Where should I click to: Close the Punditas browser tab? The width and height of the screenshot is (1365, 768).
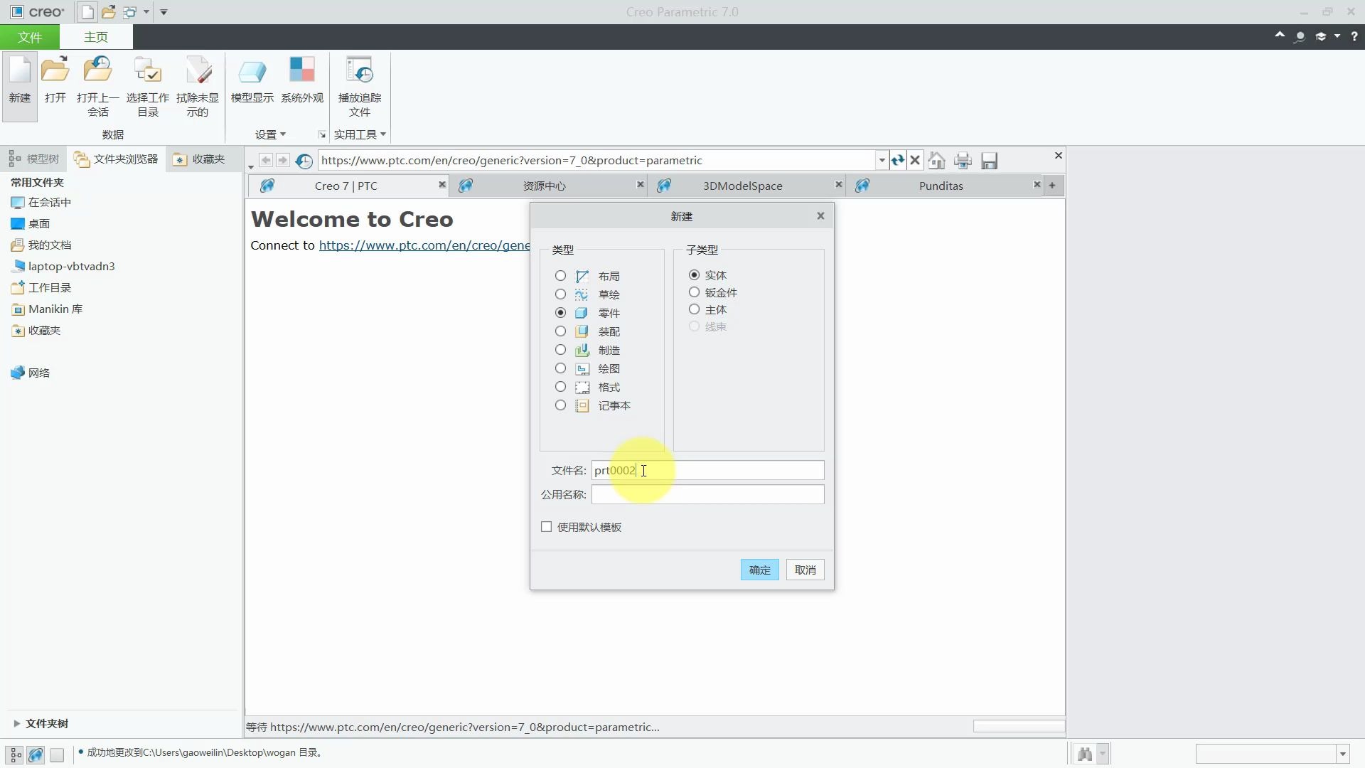point(1037,185)
